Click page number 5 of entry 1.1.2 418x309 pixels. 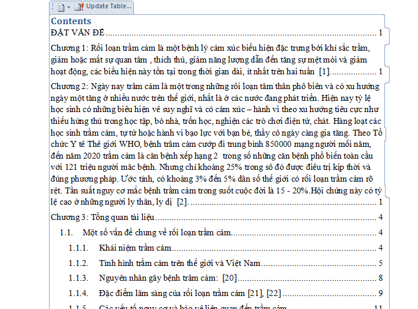(381, 263)
